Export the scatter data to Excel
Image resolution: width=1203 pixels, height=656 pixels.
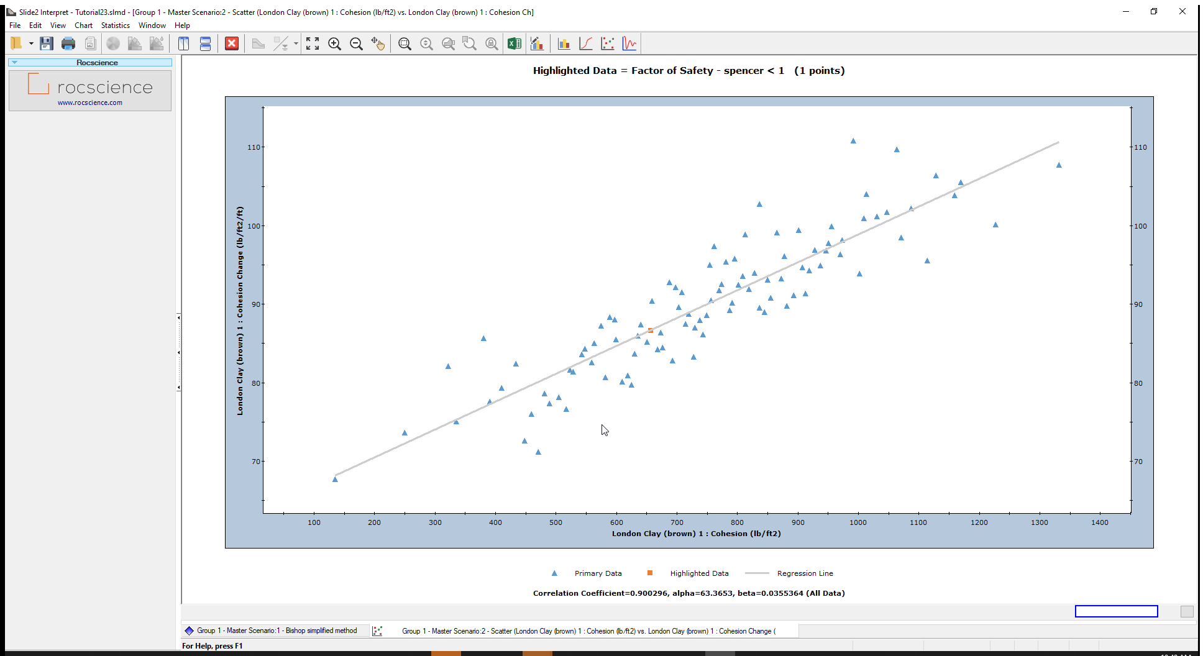click(x=514, y=43)
